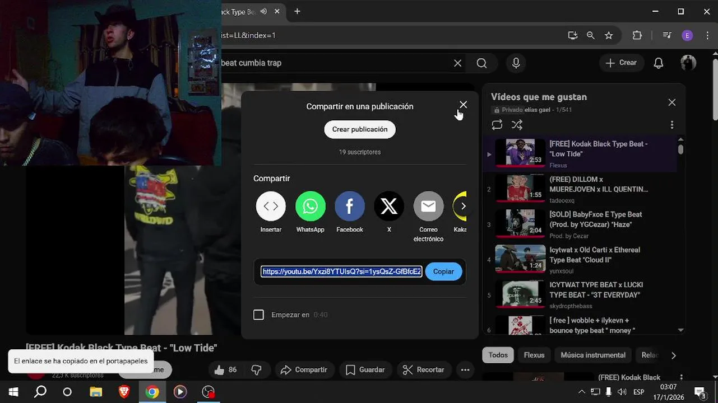Open more video actions ellipsis
This screenshot has height=403, width=718.
click(x=465, y=369)
